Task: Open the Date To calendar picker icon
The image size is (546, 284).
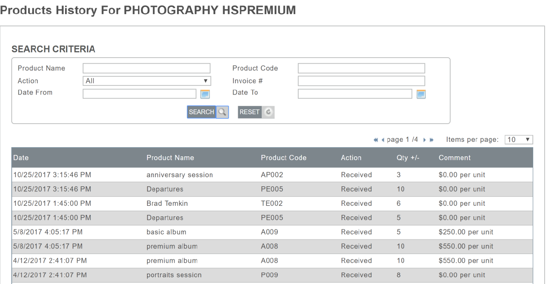Action: pos(421,94)
